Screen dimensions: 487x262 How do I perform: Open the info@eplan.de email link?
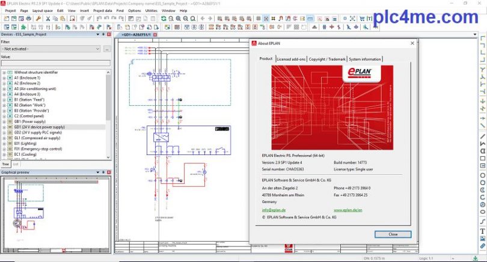click(x=274, y=210)
